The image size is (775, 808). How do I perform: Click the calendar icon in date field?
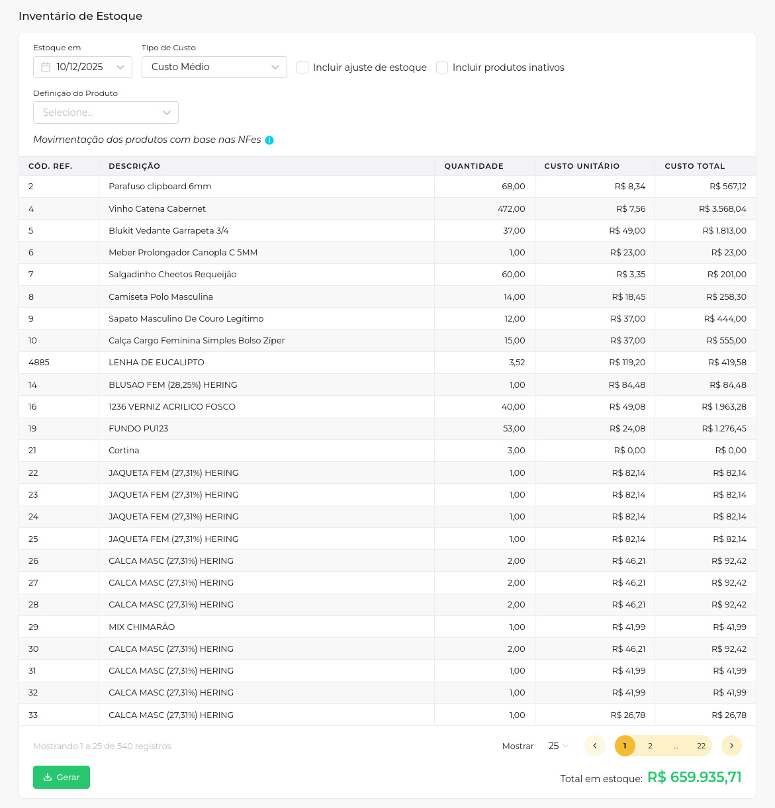pyautogui.click(x=46, y=67)
